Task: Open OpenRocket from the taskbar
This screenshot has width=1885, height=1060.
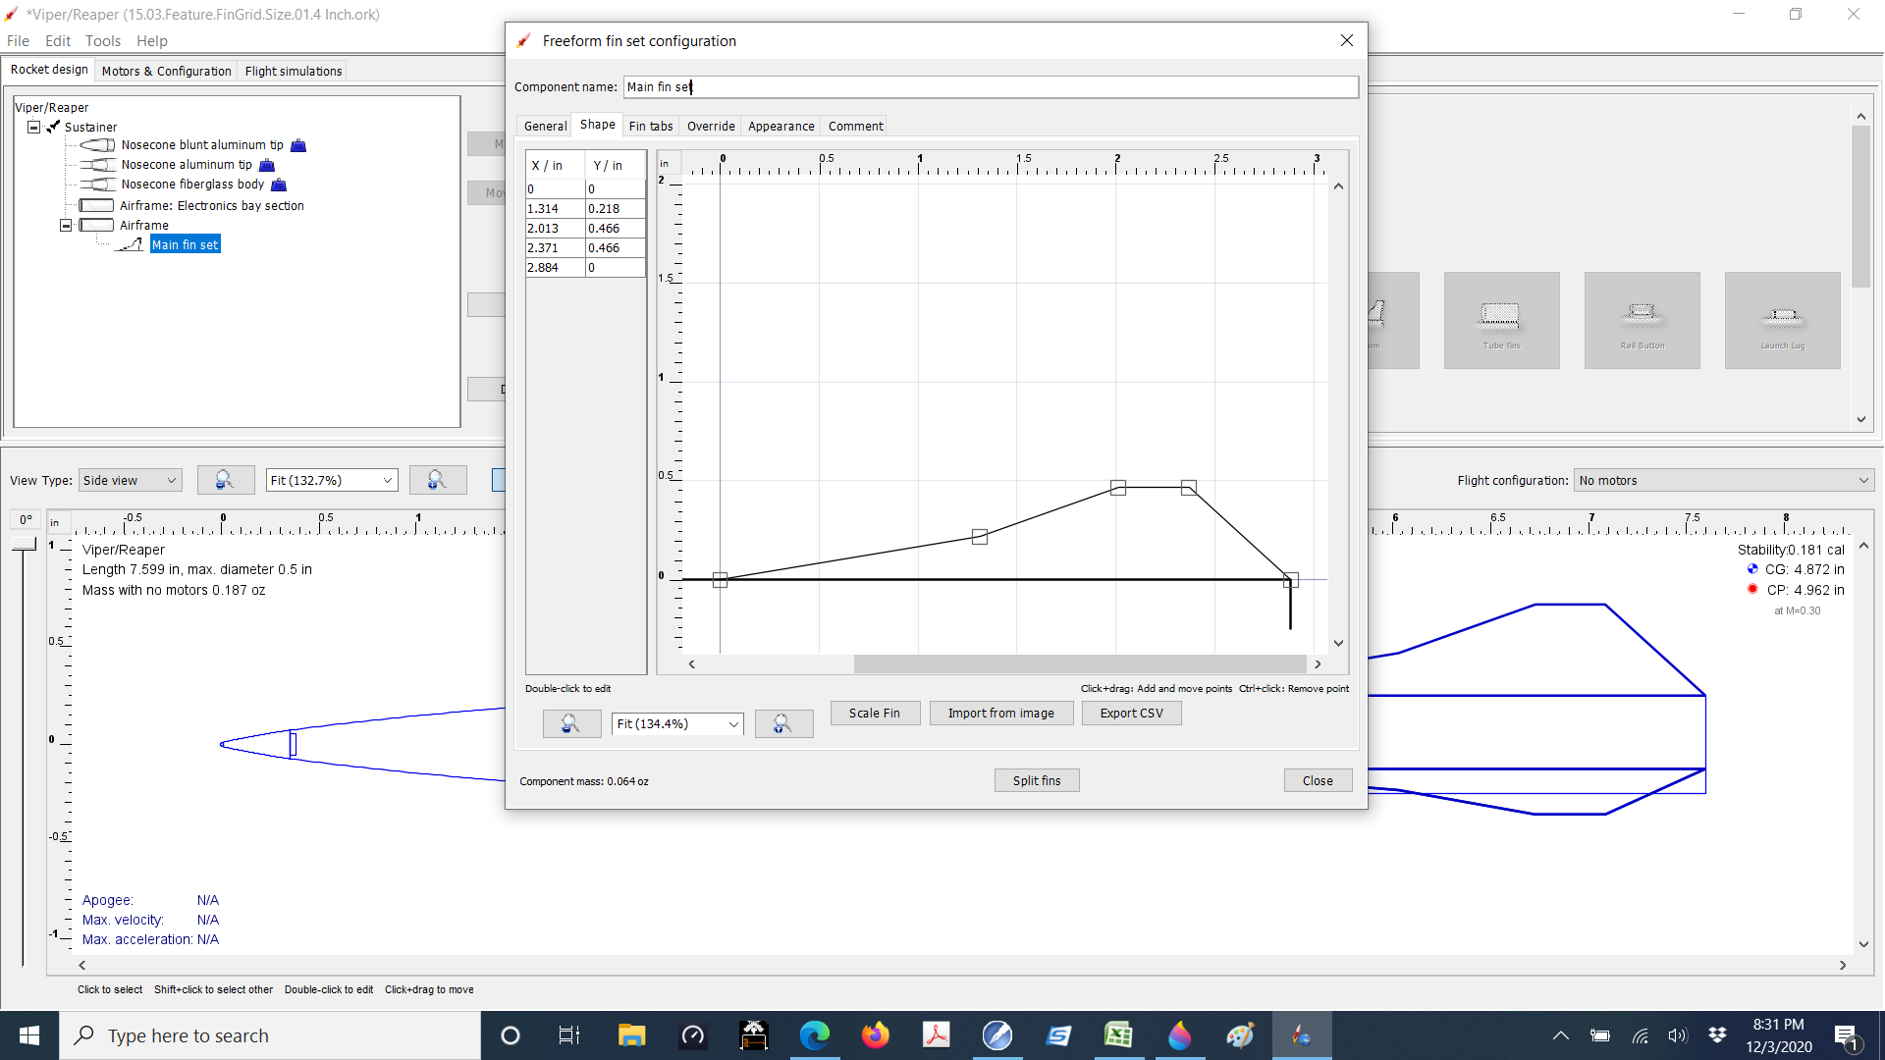Action: tap(1302, 1034)
